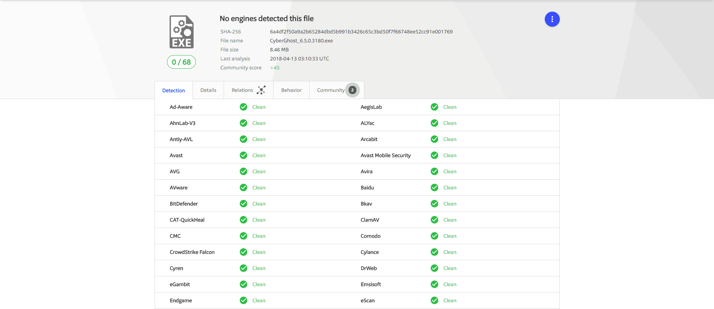Click the Community comments count badge
Screen dimensions: 714x309
[x=352, y=90]
